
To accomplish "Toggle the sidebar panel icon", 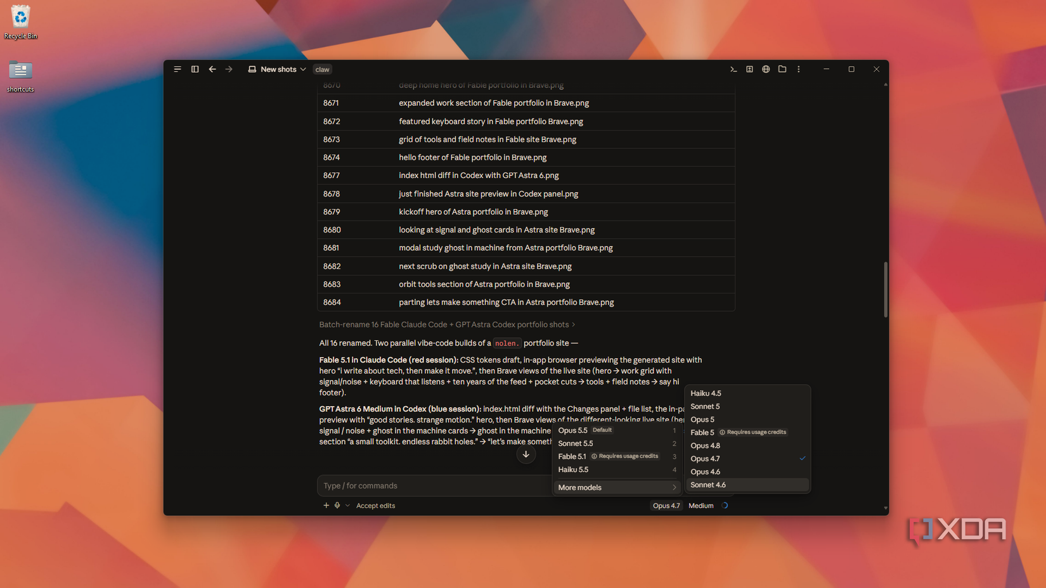I will (195, 69).
